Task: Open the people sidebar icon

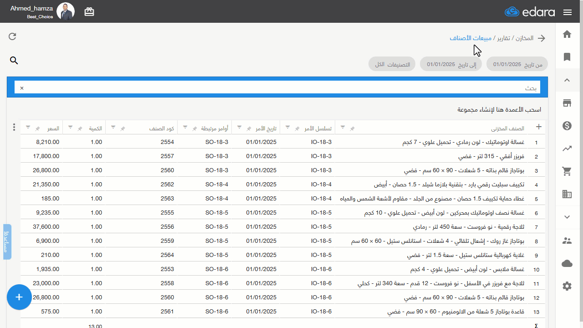Action: point(567,241)
